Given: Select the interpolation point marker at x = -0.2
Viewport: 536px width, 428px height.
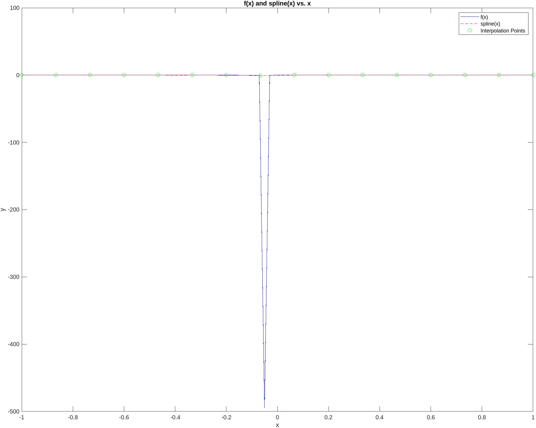Looking at the screenshot, I should pyautogui.click(x=226, y=75).
